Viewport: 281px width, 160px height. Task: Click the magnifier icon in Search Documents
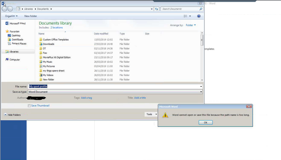pyautogui.click(x=201, y=9)
